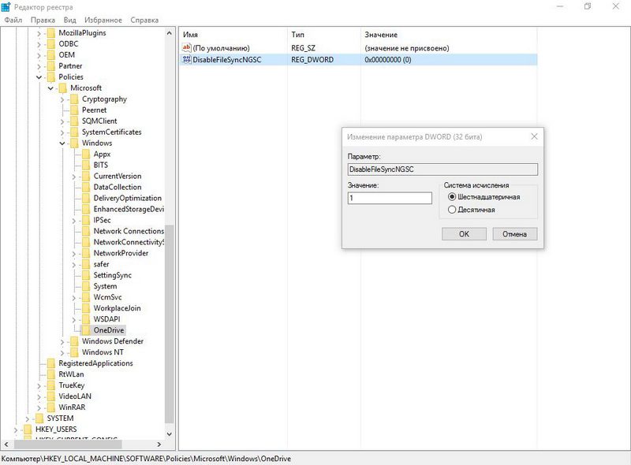Click the MozillaPlugins folder icon

tap(50, 33)
